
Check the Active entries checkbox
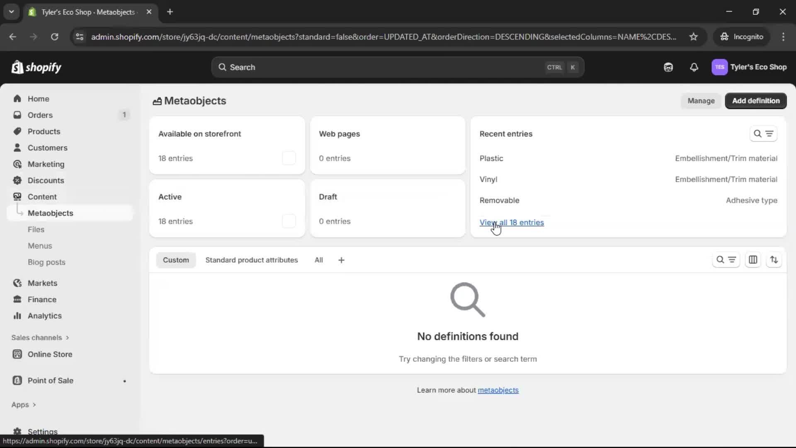(289, 221)
